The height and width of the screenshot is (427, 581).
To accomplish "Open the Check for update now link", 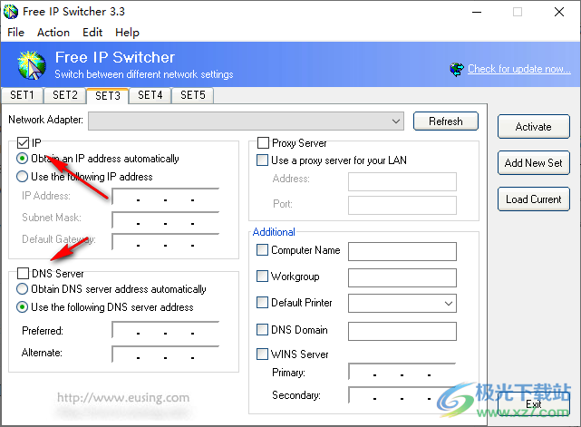I will click(x=519, y=69).
